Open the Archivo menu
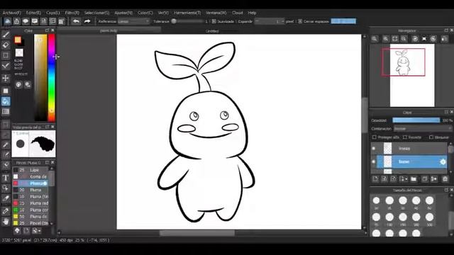Screen dimensions: 454x255 pyautogui.click(x=11, y=13)
